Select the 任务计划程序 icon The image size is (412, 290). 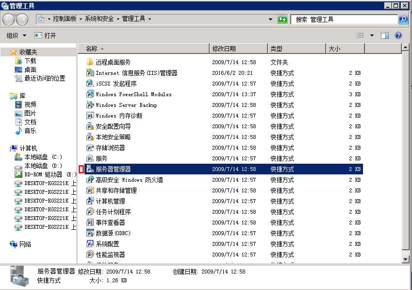tap(90, 212)
